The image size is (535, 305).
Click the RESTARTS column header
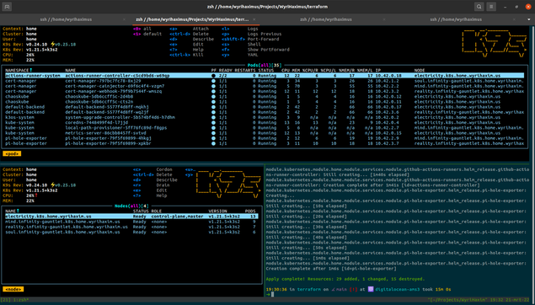245,70
